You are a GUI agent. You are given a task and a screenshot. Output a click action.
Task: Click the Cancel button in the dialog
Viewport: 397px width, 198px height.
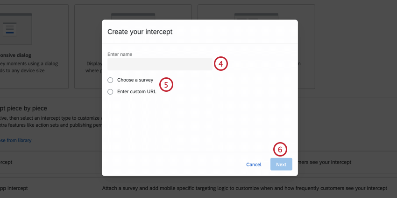coord(254,164)
